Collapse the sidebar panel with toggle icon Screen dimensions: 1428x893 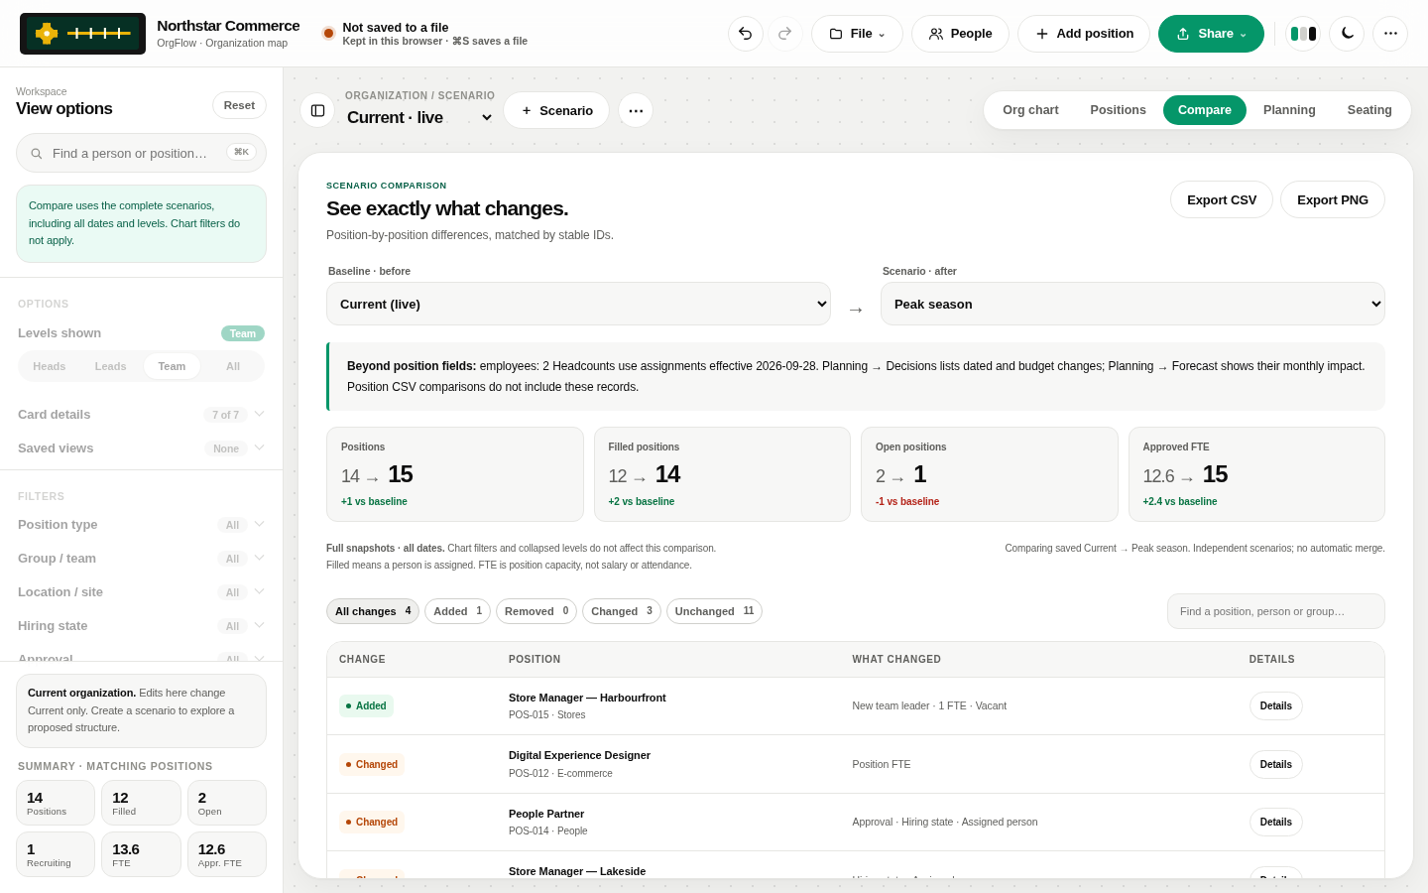317,110
